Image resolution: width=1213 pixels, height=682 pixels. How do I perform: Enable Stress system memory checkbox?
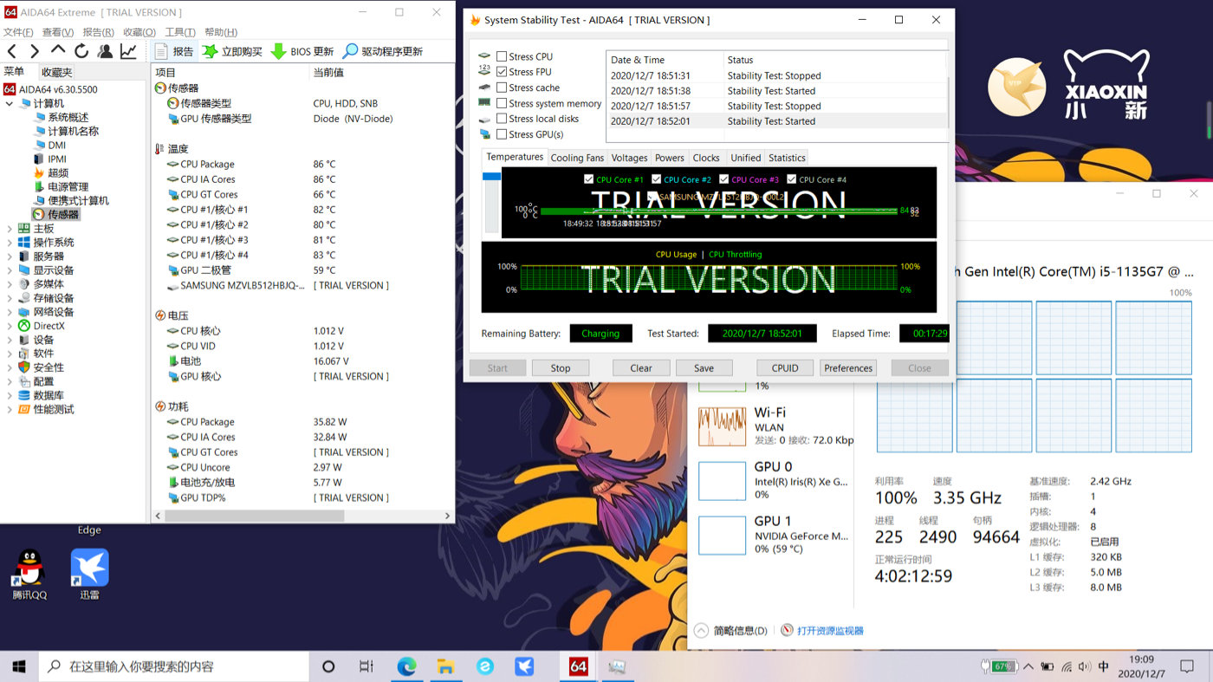502,104
